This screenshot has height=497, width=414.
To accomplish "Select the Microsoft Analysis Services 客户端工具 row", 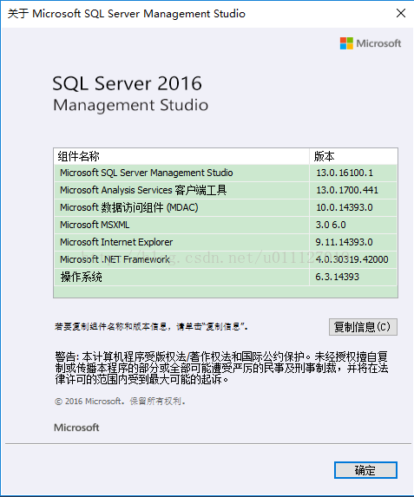I will pos(226,190).
